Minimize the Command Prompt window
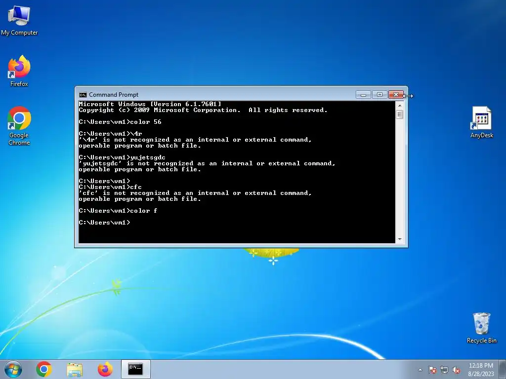Viewport: 506px width, 379px height. pyautogui.click(x=363, y=94)
